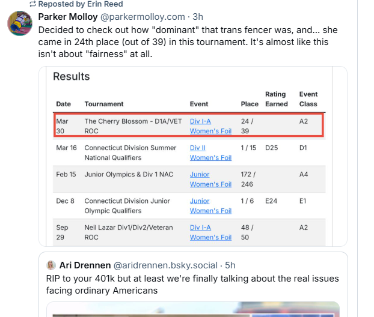
Task: Click the Results heading in the image
Action: [71, 76]
